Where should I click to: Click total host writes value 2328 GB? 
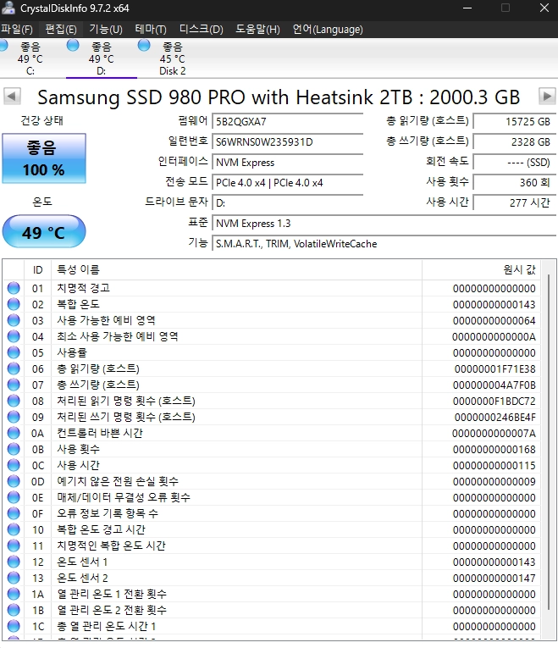click(514, 142)
